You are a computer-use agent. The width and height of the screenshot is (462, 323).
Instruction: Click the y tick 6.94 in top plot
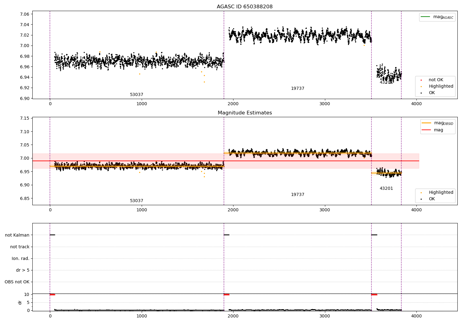(25, 77)
